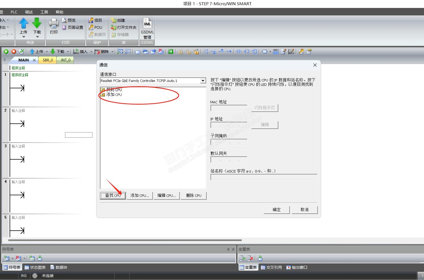
Task: Close the 通信 dialog
Action: click(x=315, y=65)
